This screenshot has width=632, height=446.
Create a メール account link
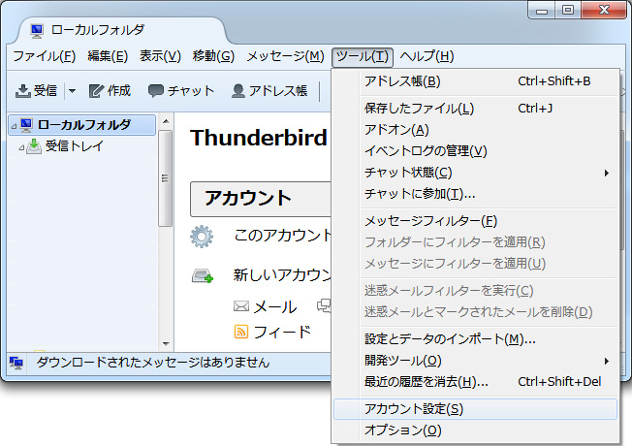tap(275, 307)
